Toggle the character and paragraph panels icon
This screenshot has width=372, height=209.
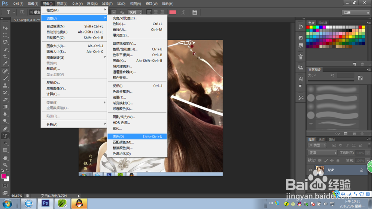[195, 12]
